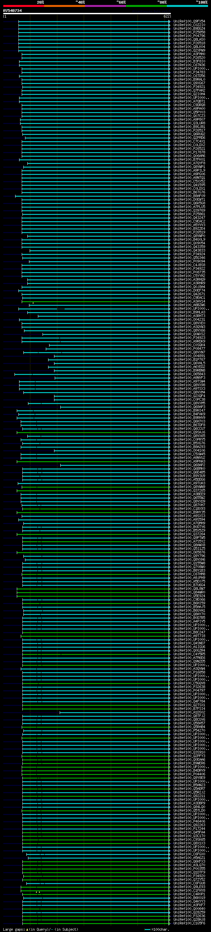The width and height of the screenshot is (211, 932).
Task: Select the UniRef100_Q9XG67 label
Action: (189, 83)
